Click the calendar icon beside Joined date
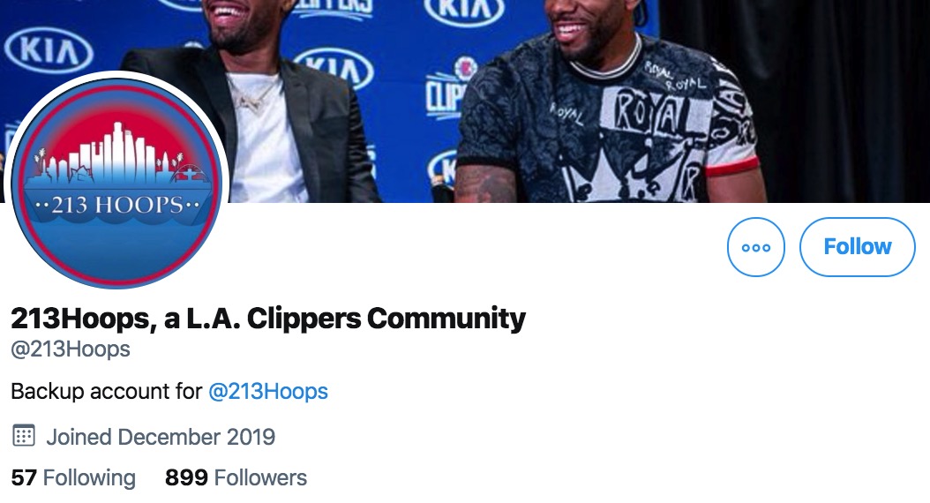The image size is (930, 503). click(24, 436)
